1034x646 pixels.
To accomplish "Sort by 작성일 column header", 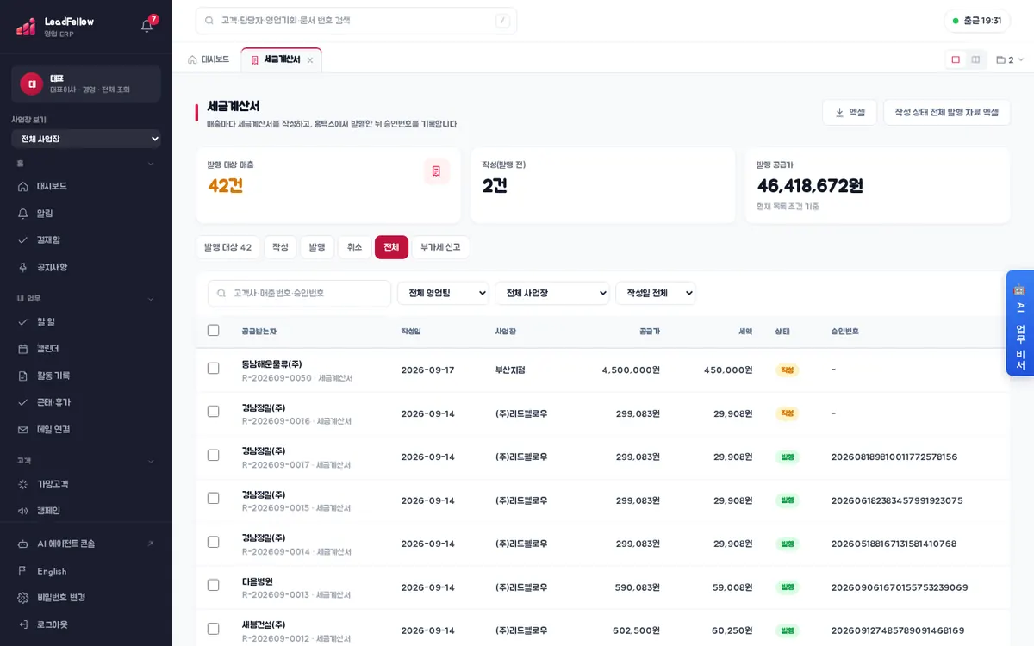I will (410, 331).
